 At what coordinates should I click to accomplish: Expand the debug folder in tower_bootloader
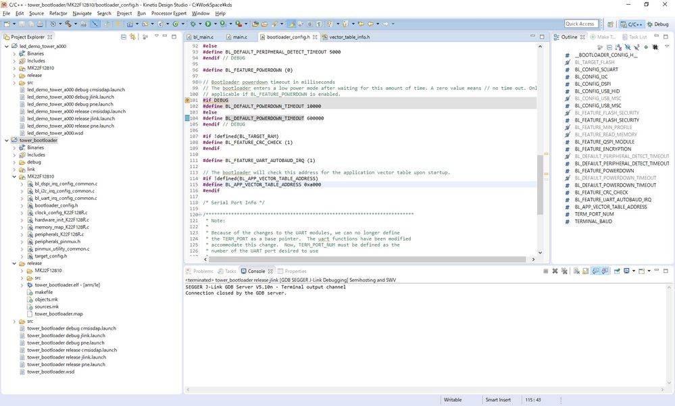(14, 162)
